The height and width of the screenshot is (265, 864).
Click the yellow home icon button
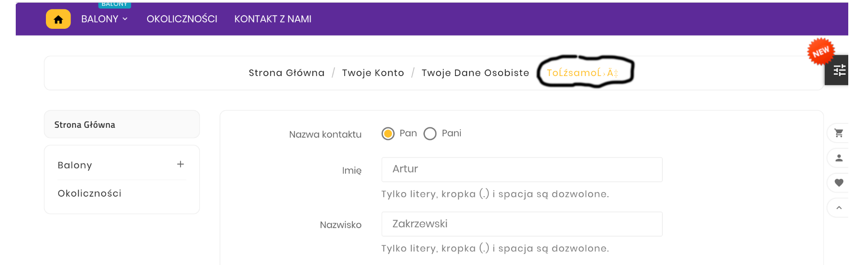58,19
